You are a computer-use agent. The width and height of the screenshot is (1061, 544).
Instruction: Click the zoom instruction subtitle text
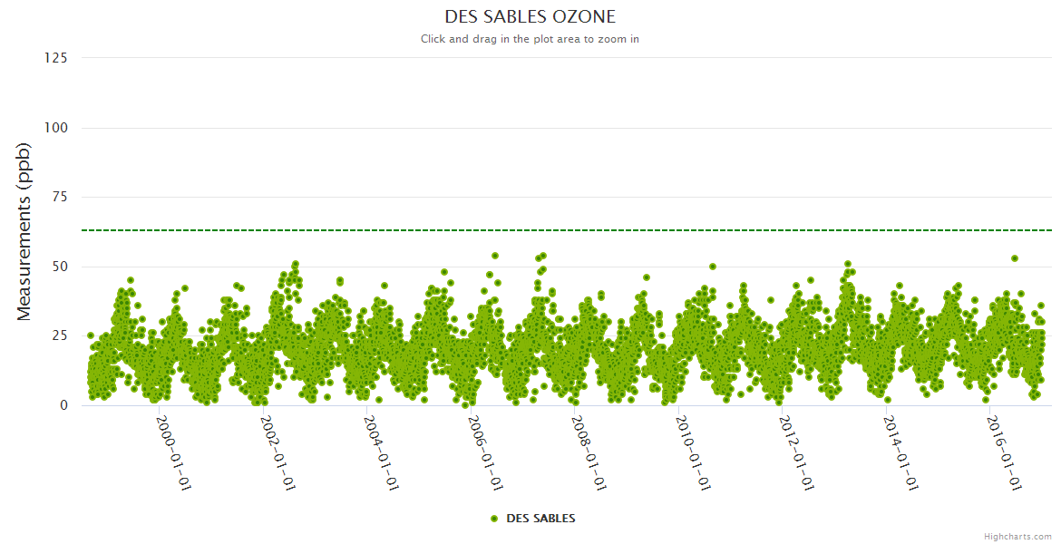tap(530, 39)
